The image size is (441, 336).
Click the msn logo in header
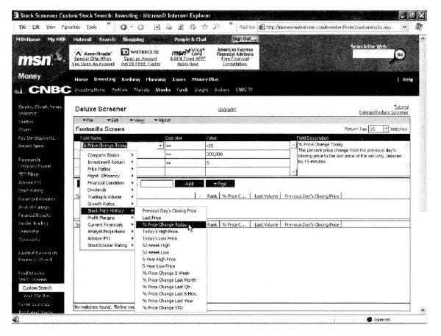[x=27, y=59]
